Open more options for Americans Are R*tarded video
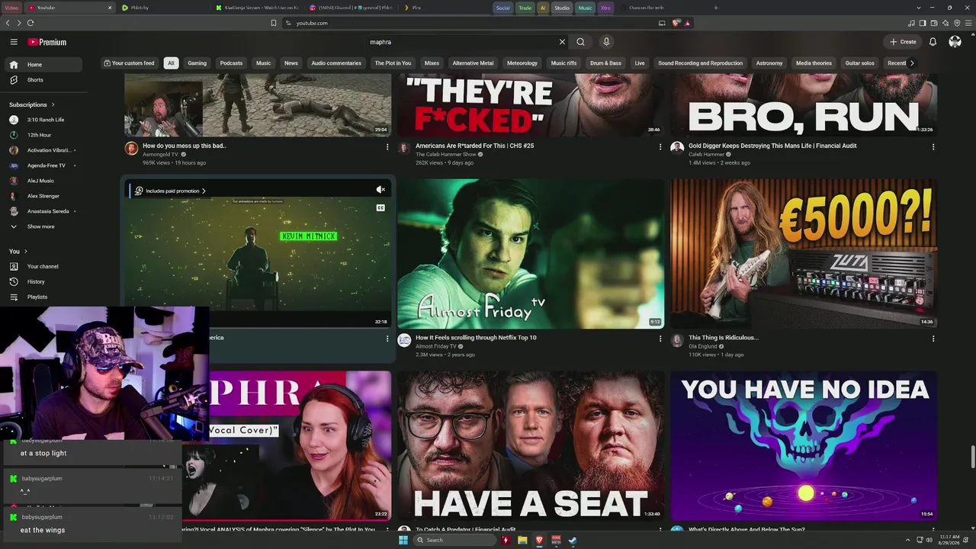Viewport: 976px width, 549px height. pos(660,146)
